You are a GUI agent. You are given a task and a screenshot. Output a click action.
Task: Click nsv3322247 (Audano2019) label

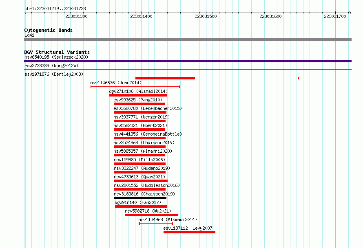(142, 168)
